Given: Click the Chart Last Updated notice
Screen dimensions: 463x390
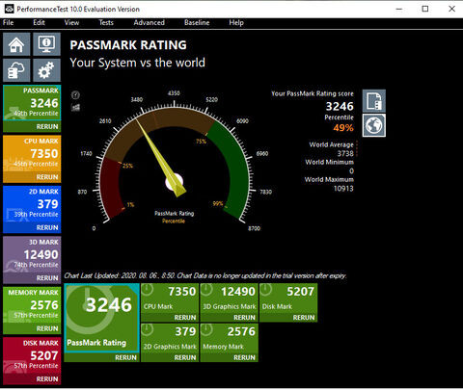Looking at the screenshot, I should tap(204, 275).
